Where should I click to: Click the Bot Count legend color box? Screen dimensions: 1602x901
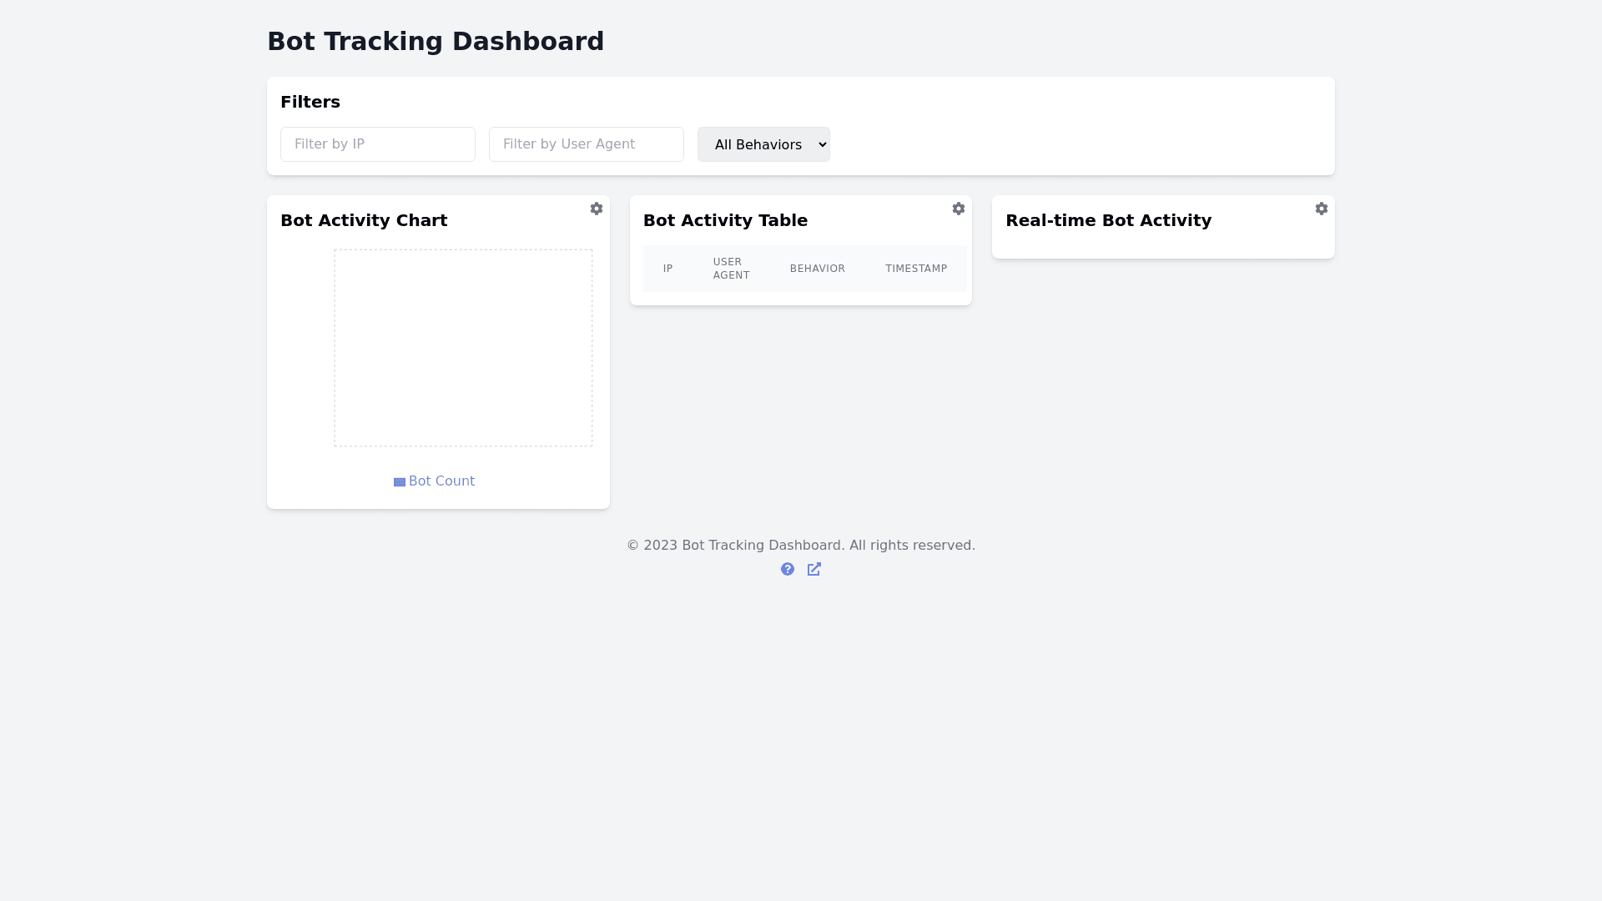pyautogui.click(x=400, y=482)
